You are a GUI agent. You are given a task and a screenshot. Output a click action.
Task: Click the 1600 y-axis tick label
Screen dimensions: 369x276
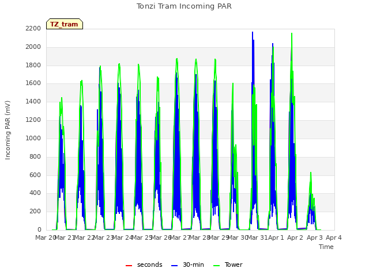click(x=33, y=83)
